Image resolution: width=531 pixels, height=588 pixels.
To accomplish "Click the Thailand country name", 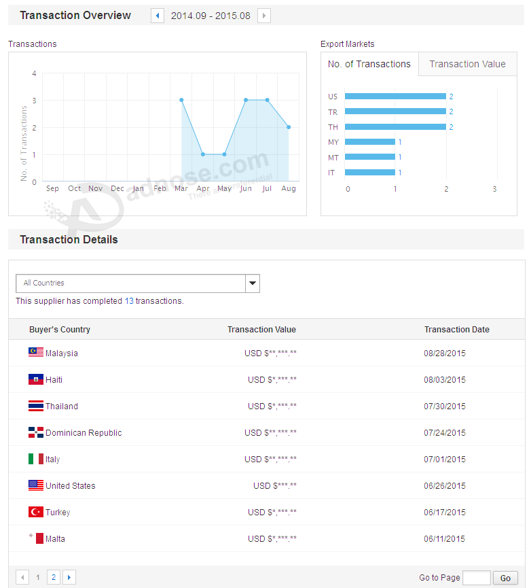I will tap(62, 407).
